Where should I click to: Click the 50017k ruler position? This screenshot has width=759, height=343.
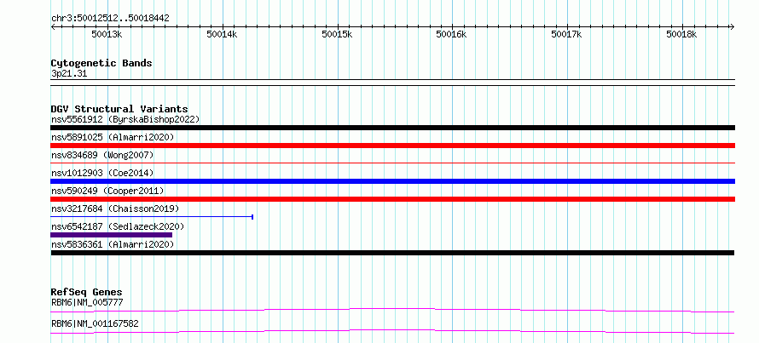[567, 34]
